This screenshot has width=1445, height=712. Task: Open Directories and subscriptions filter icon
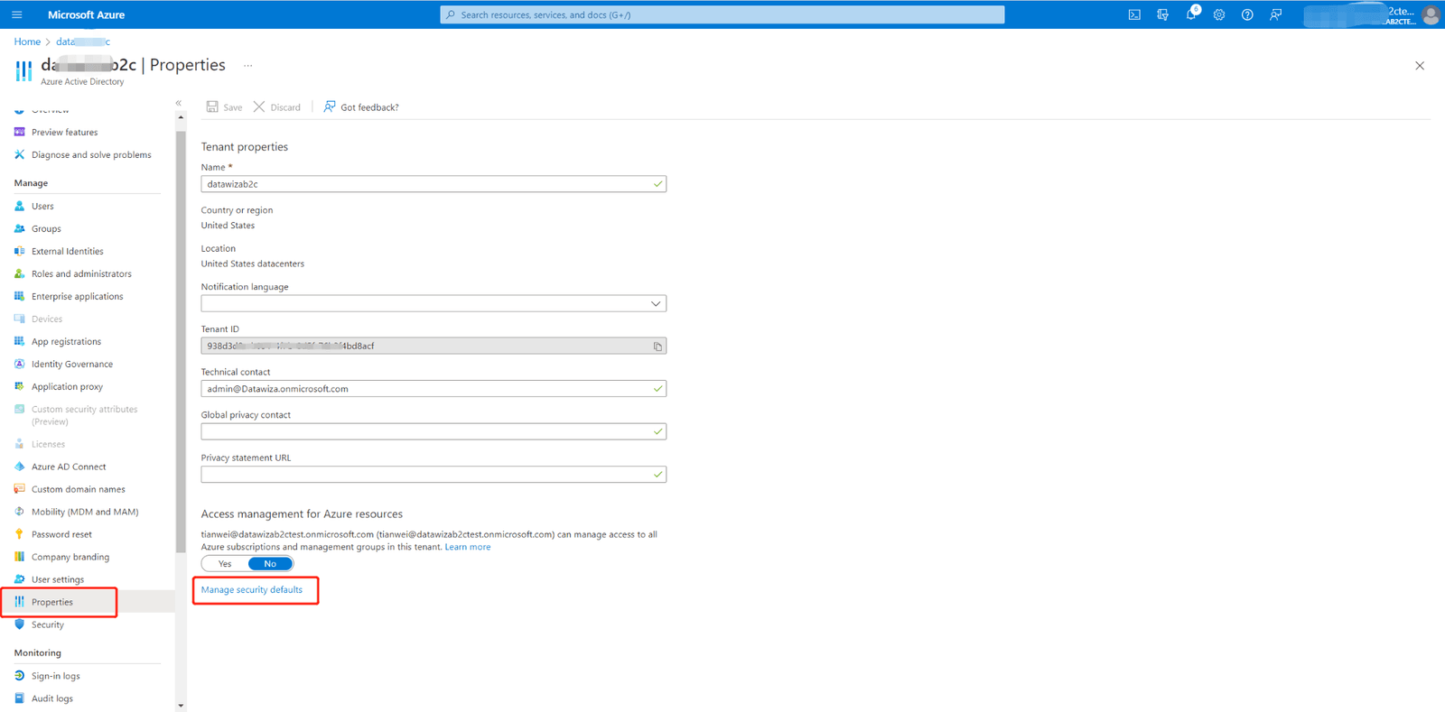point(1162,14)
